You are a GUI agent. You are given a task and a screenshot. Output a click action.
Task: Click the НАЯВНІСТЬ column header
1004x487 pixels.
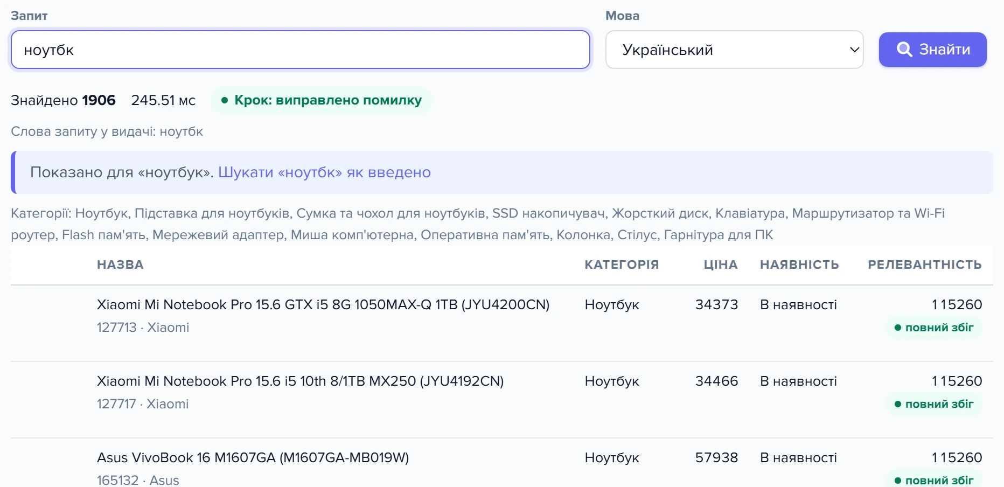point(799,265)
